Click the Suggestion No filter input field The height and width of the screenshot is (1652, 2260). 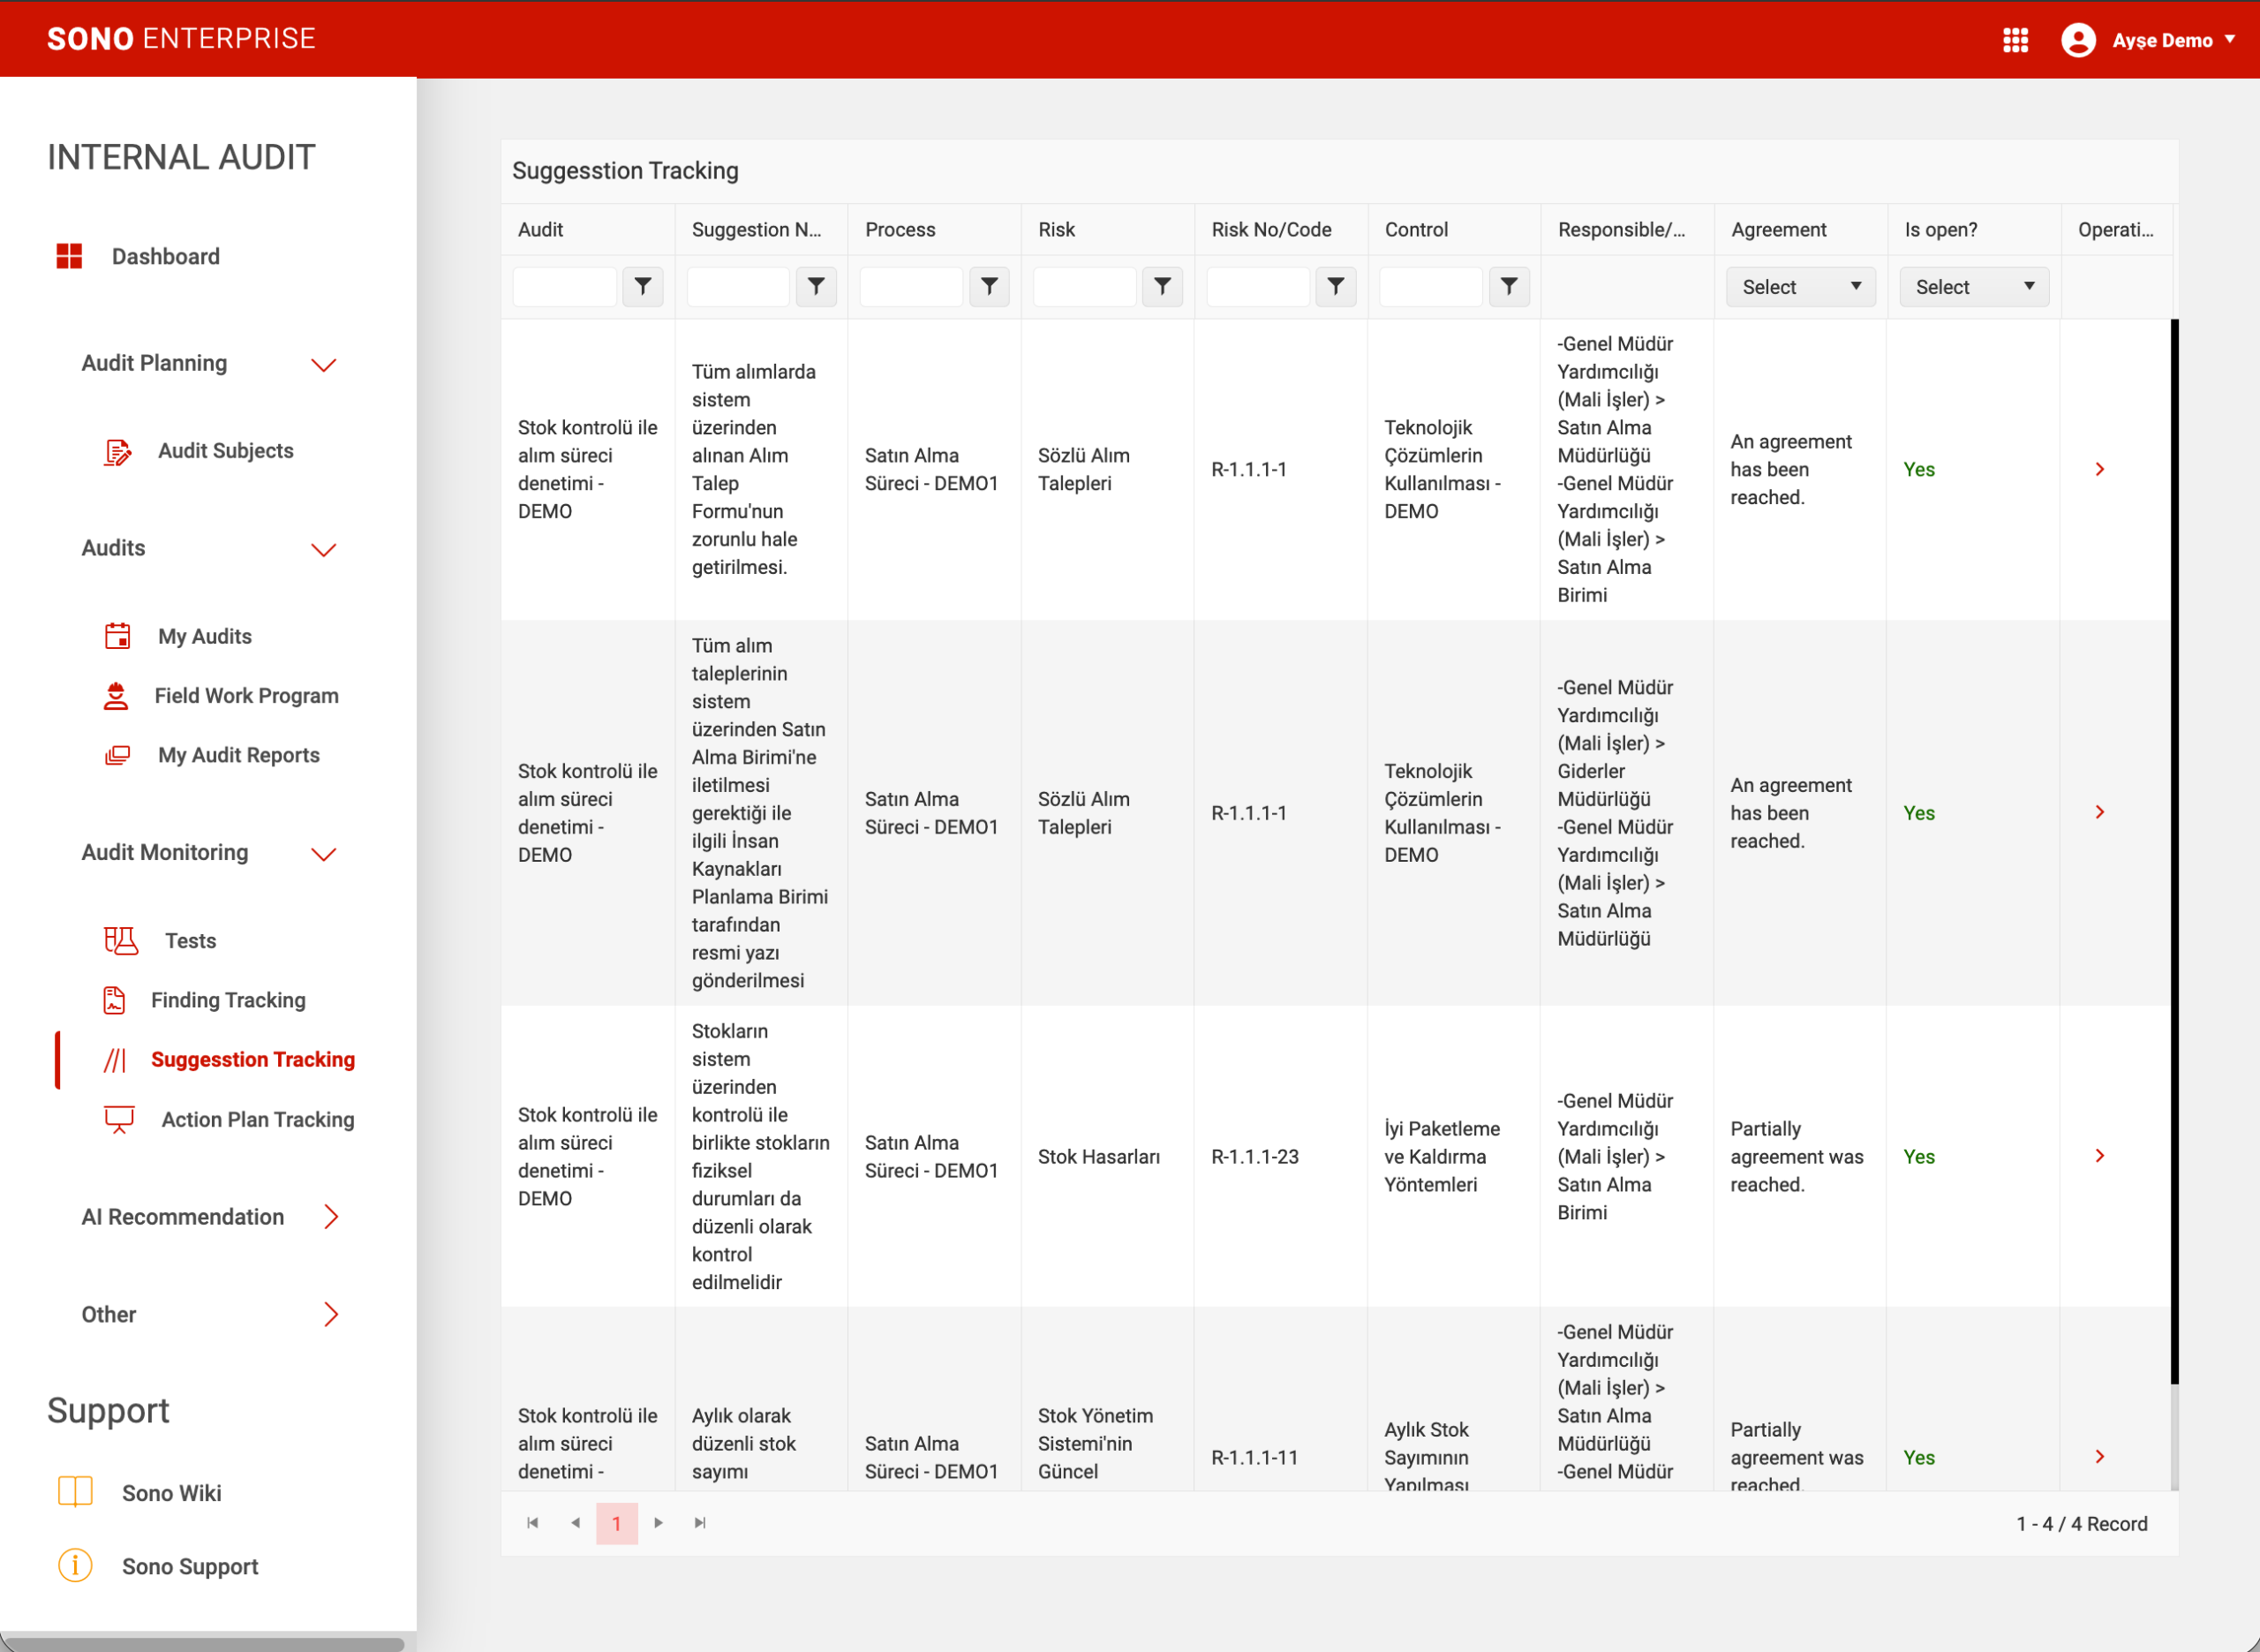coord(738,287)
